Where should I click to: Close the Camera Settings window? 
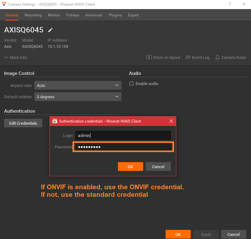pos(244,4)
